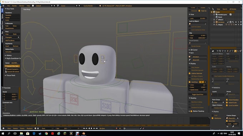Toggle the Wireframe checkbox in bone Display
This screenshot has height=136, width=243.
coord(213,118)
